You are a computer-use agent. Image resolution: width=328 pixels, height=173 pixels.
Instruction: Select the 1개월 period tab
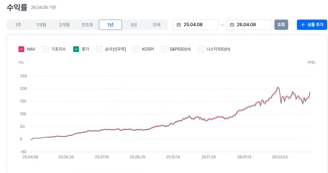click(x=41, y=25)
